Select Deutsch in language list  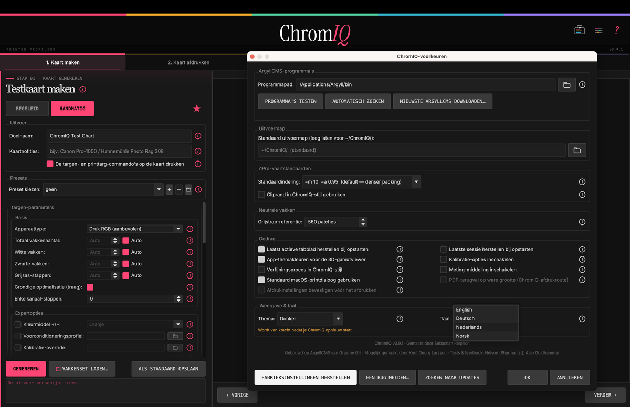486,318
